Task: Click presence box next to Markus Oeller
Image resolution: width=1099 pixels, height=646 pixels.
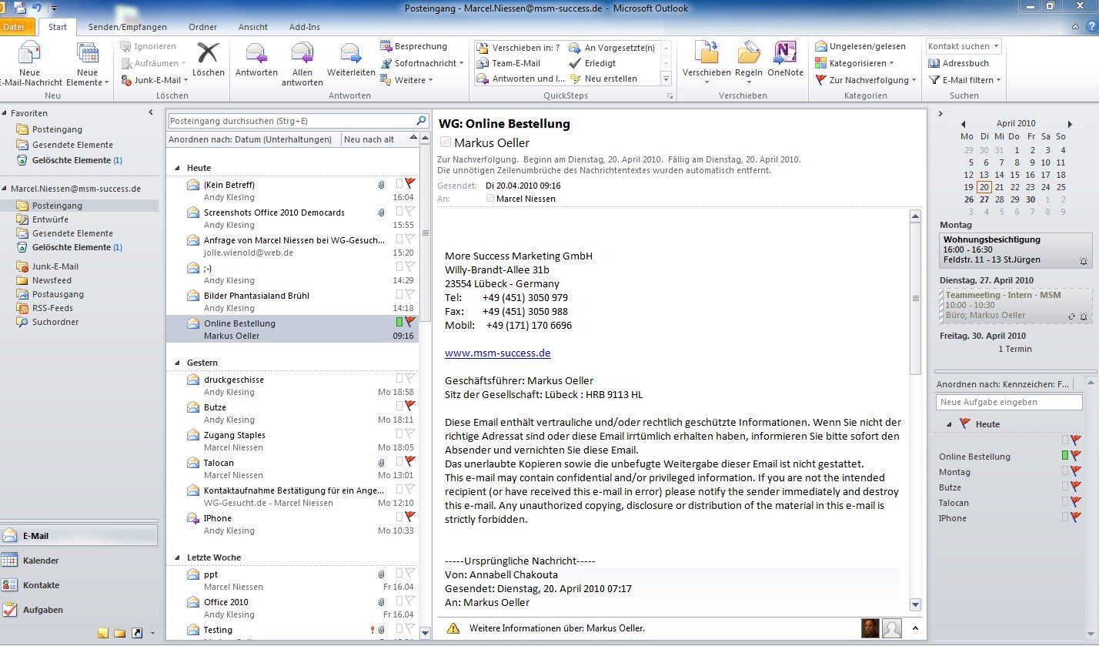Action: tap(445, 142)
